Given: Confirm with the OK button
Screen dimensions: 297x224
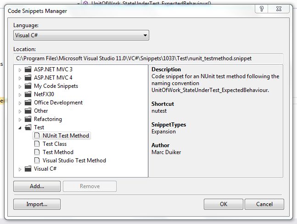Looking at the screenshot, I should (x=224, y=204).
